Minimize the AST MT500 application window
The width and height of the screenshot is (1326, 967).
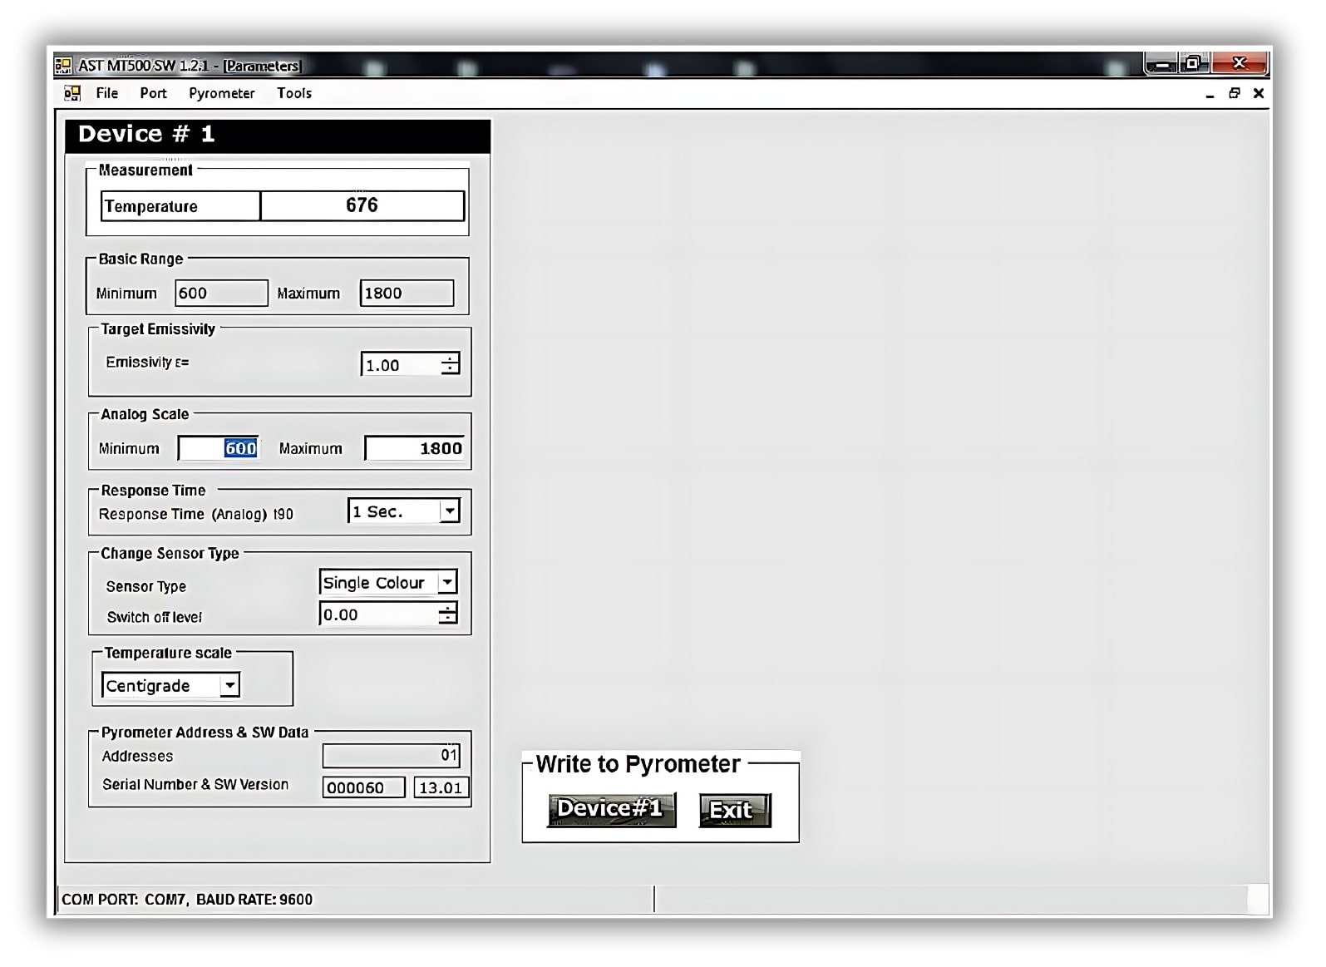(1162, 64)
